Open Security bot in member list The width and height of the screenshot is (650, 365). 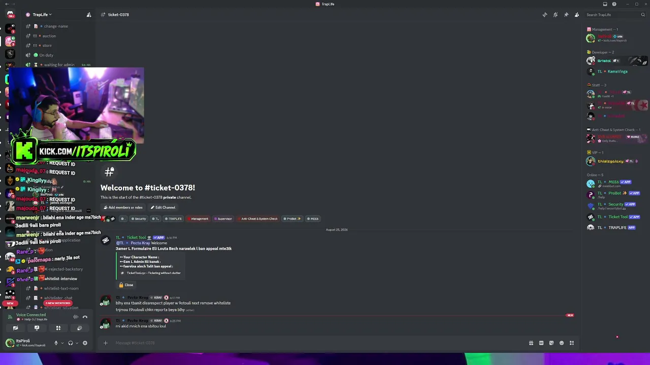tap(616, 206)
